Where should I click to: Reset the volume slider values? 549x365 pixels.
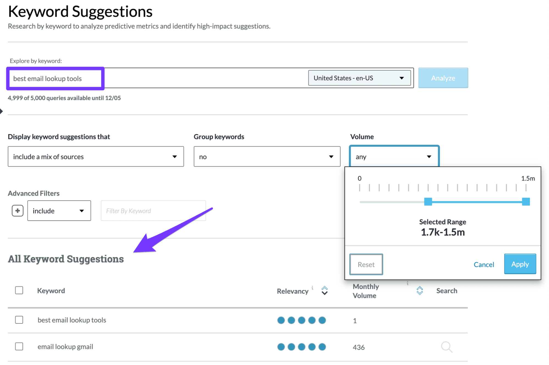pos(366,264)
